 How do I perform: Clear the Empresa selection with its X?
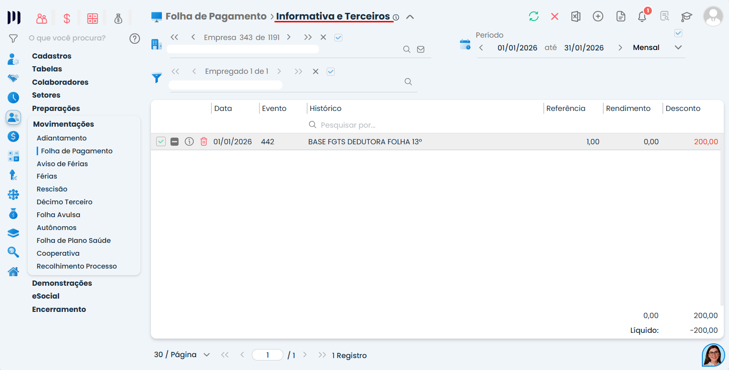tap(323, 37)
